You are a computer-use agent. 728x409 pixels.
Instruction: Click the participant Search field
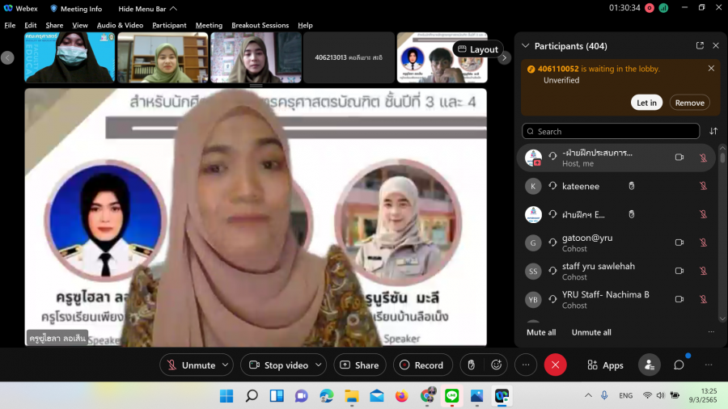tap(611, 131)
